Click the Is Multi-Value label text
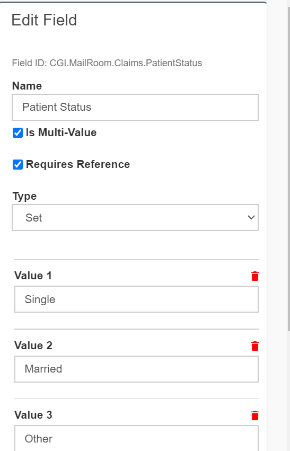 coord(61,132)
